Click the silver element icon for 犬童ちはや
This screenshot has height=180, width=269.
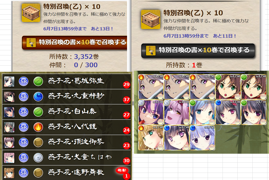click(38, 158)
